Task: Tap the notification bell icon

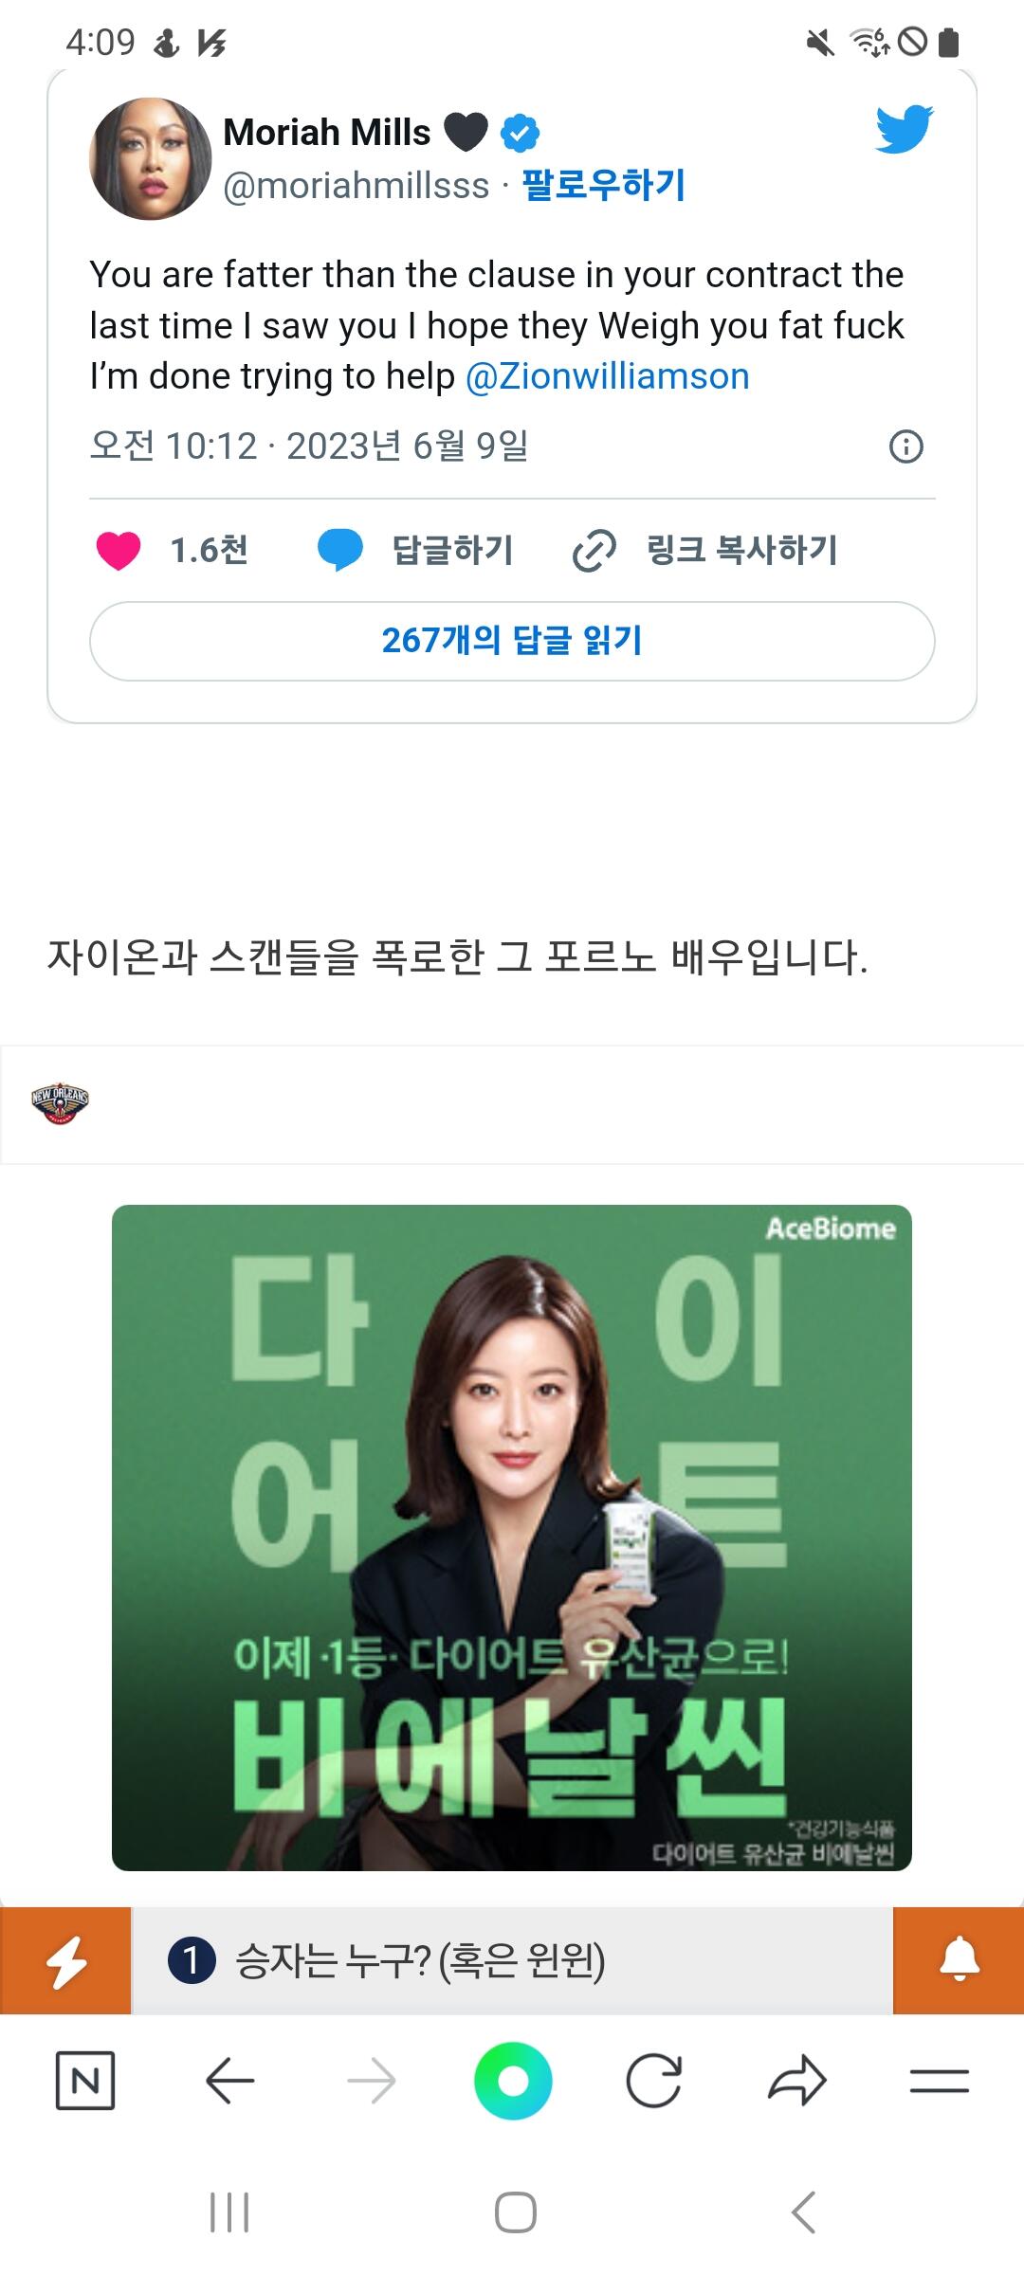Action: click(959, 1960)
